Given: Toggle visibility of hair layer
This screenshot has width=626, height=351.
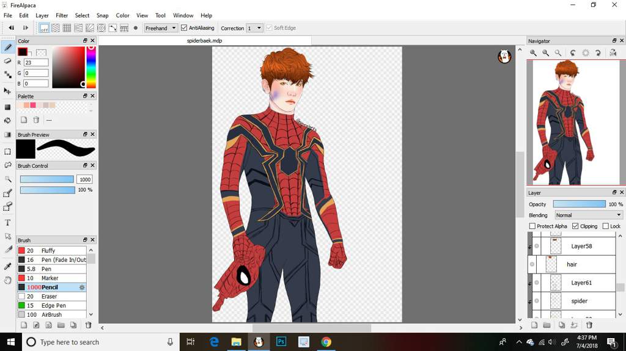Looking at the screenshot, I should point(532,264).
